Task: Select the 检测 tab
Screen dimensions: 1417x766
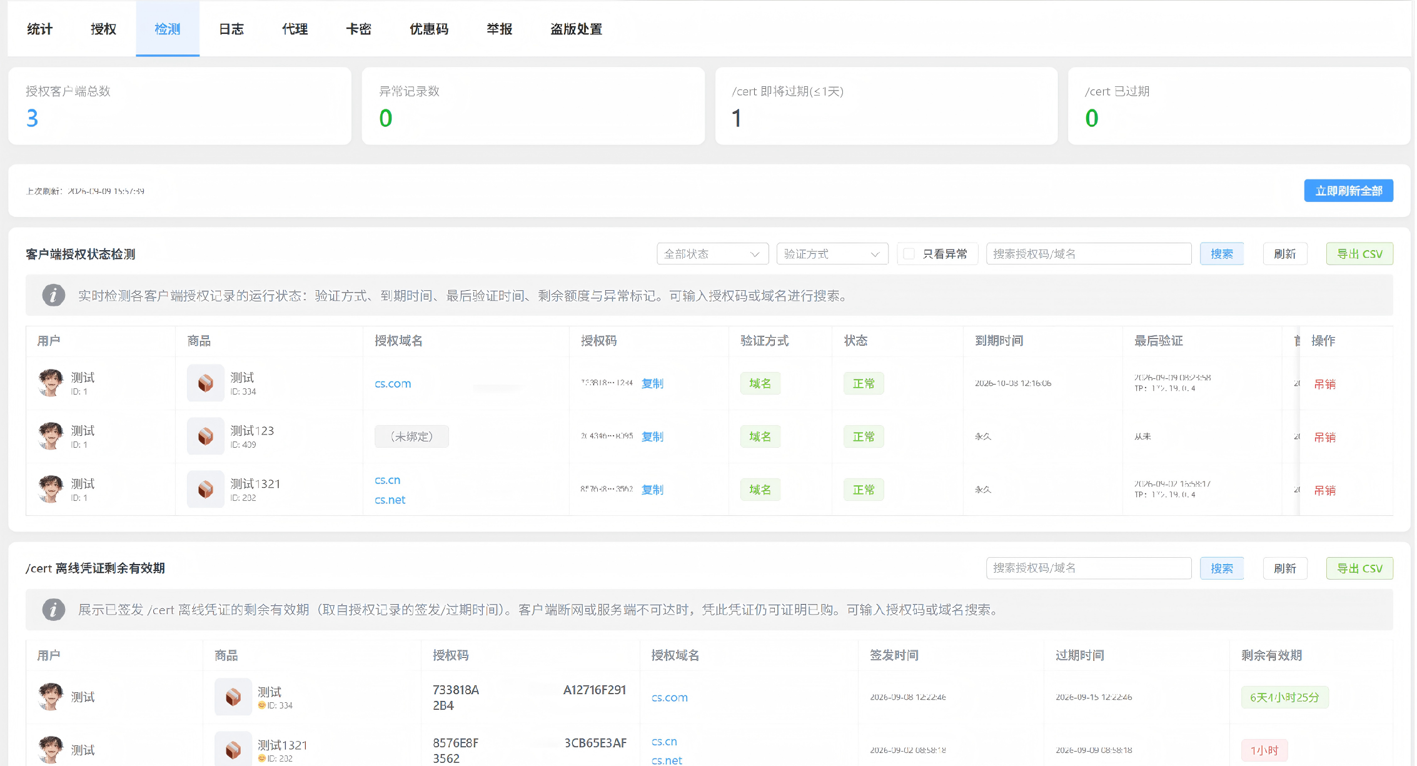Action: (x=168, y=29)
